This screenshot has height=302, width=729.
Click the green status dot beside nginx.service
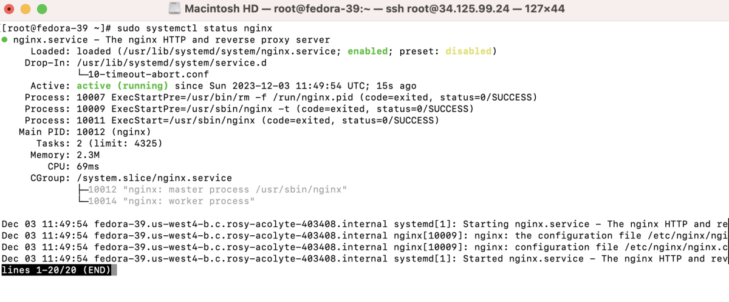[5, 40]
